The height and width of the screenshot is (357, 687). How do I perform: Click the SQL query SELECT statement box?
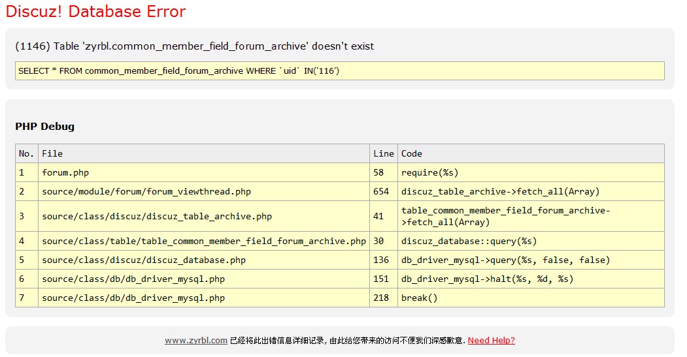pos(339,71)
